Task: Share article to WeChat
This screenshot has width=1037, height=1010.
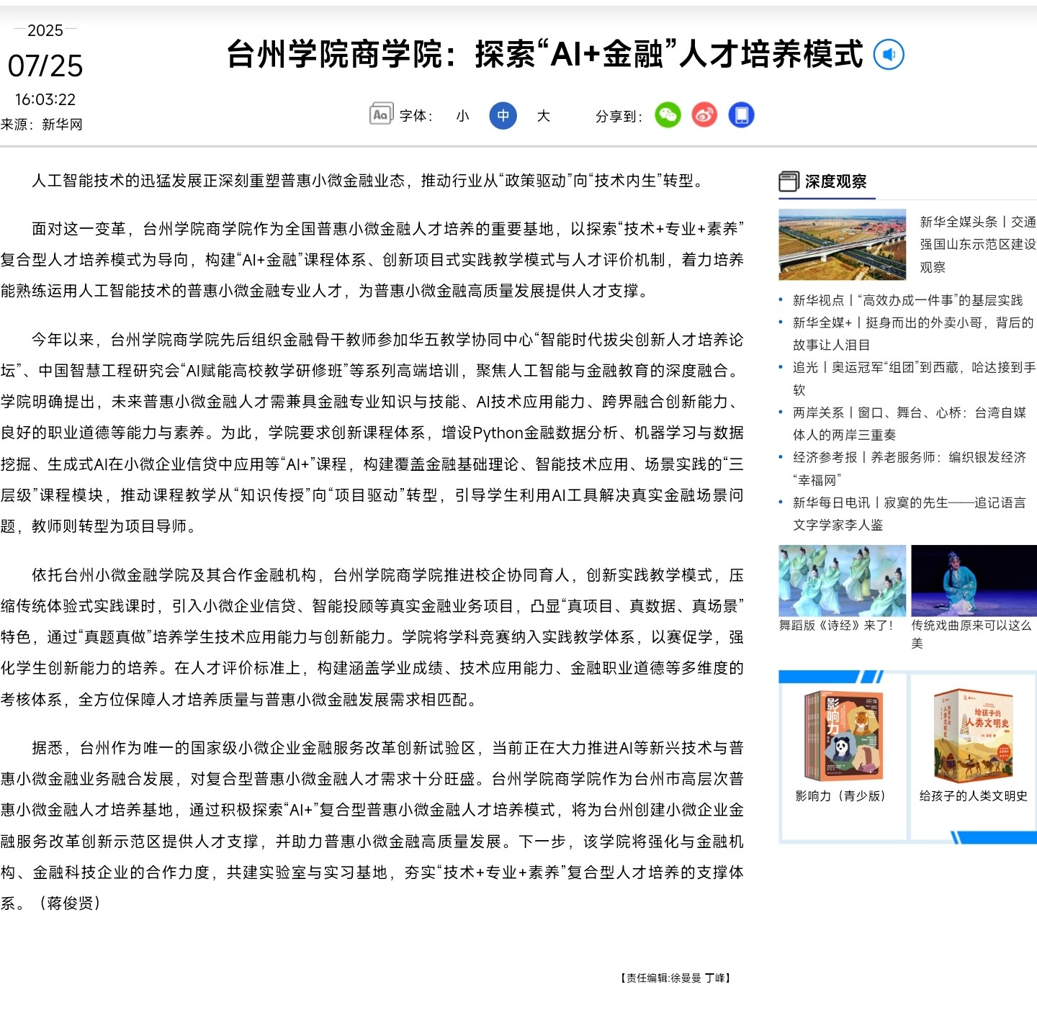Action: pos(668,115)
